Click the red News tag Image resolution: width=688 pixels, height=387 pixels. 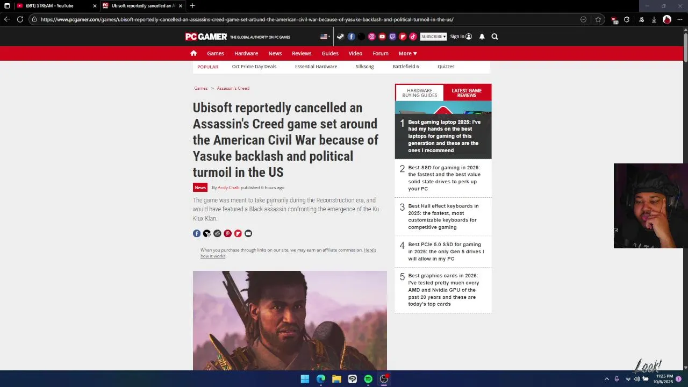(200, 188)
